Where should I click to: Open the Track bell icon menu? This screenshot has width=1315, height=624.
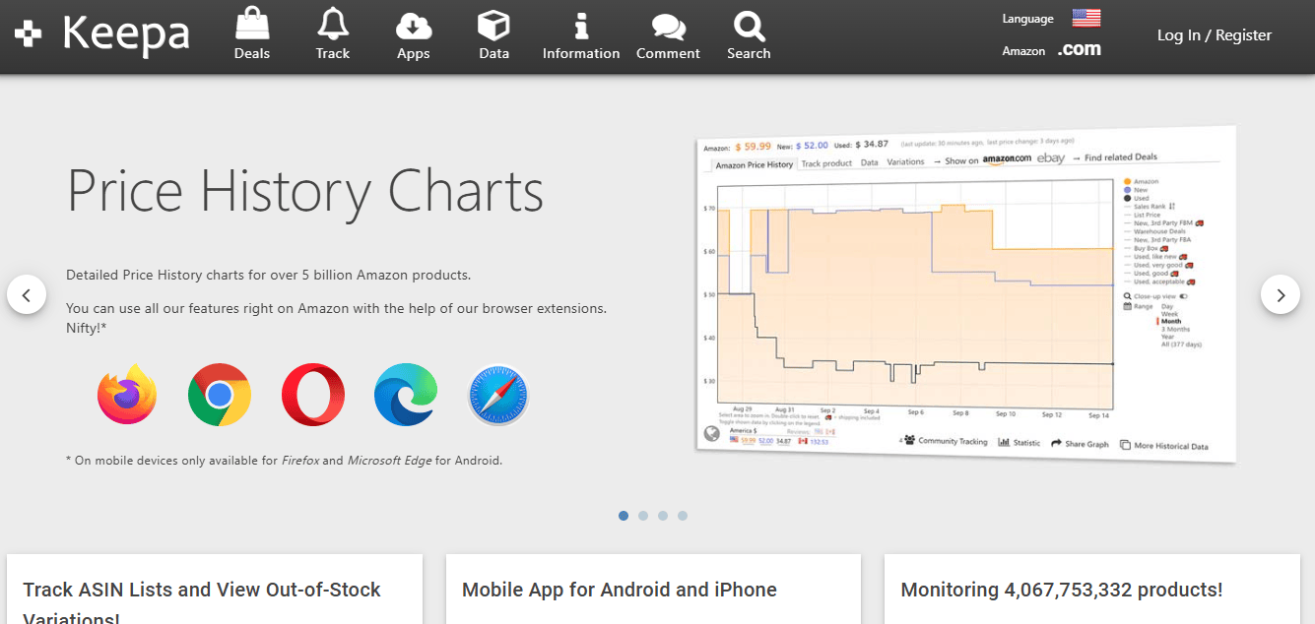[333, 35]
